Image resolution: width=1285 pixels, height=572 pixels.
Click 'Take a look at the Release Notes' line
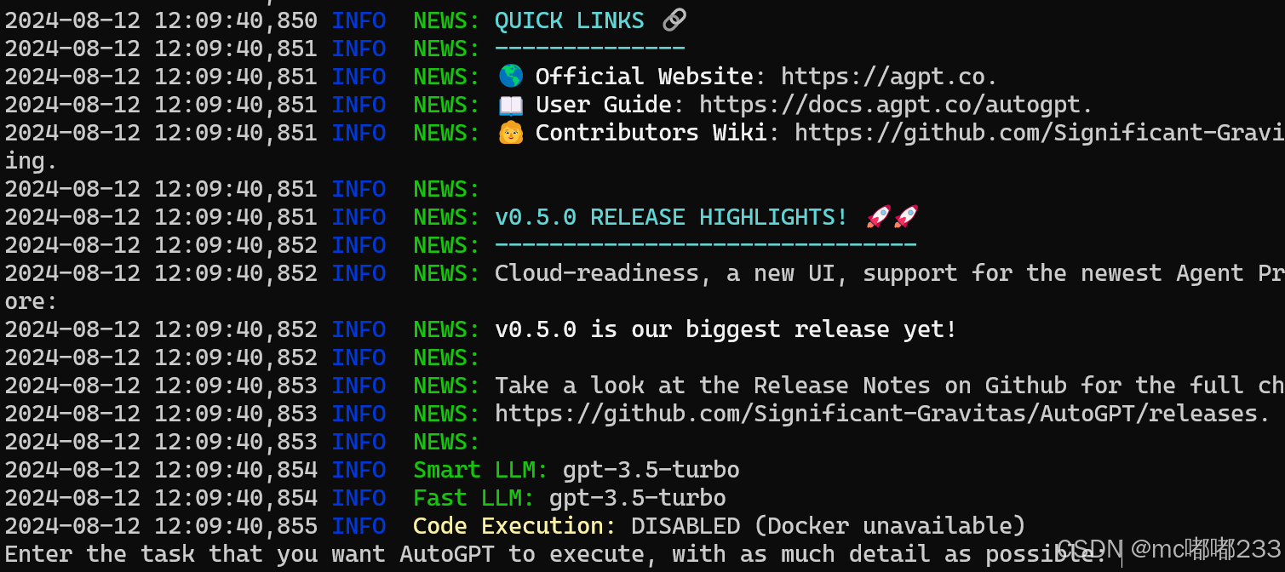[x=889, y=386]
